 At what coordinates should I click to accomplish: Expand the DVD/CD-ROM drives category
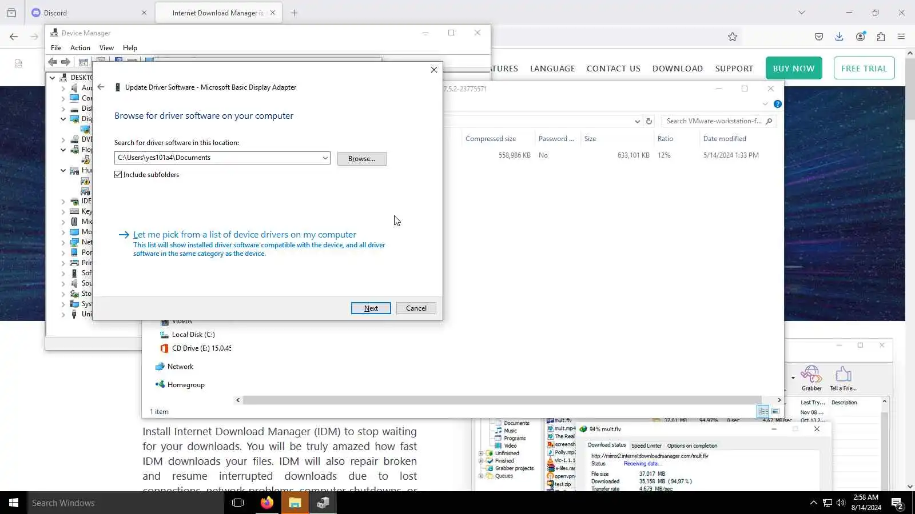63,139
